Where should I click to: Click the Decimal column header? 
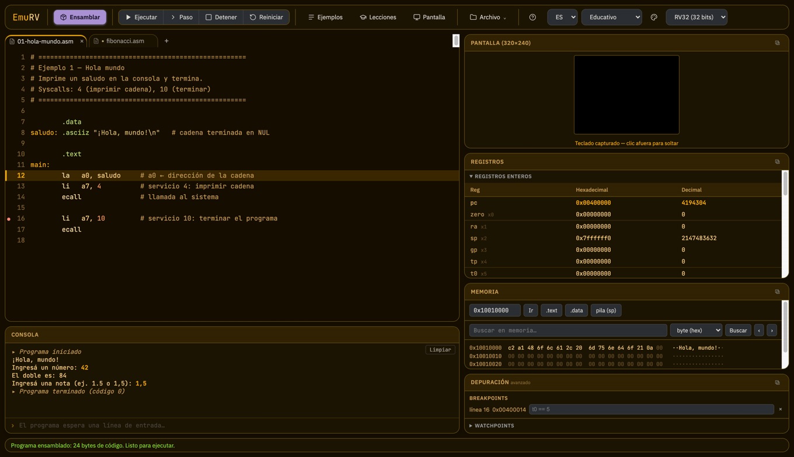coord(691,190)
